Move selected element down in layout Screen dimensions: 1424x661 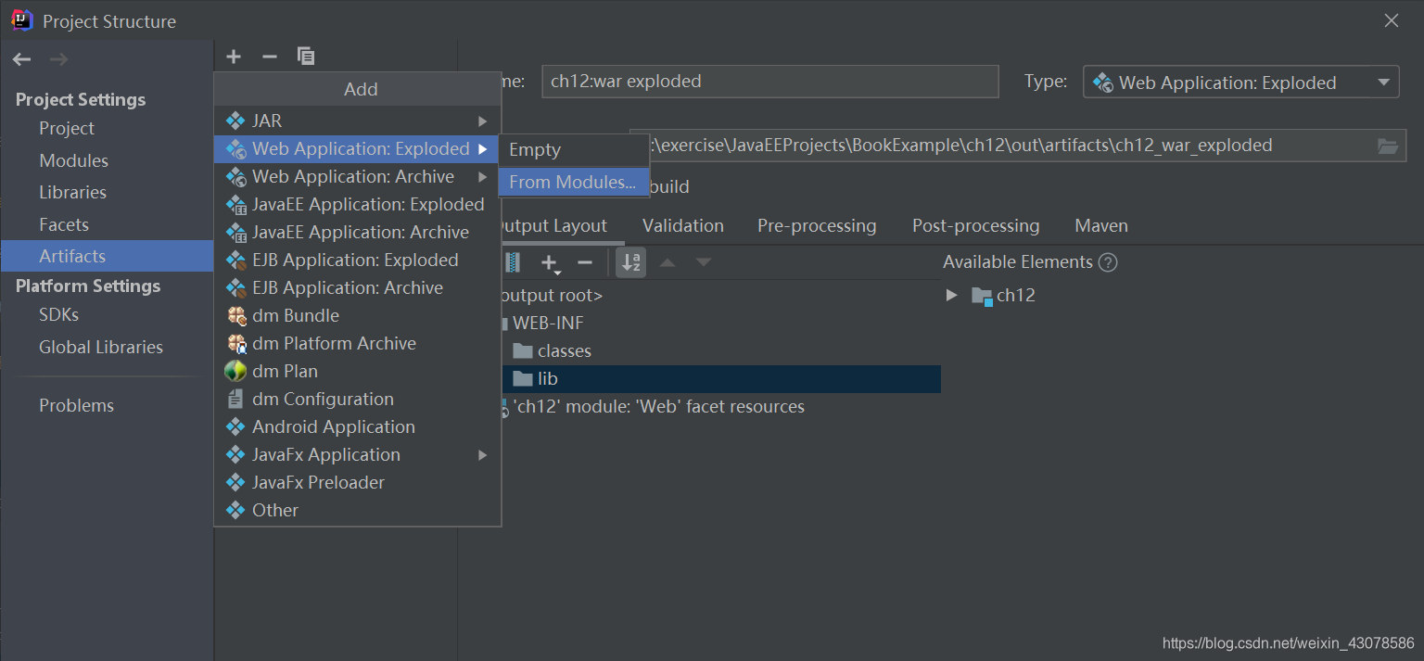pyautogui.click(x=704, y=262)
